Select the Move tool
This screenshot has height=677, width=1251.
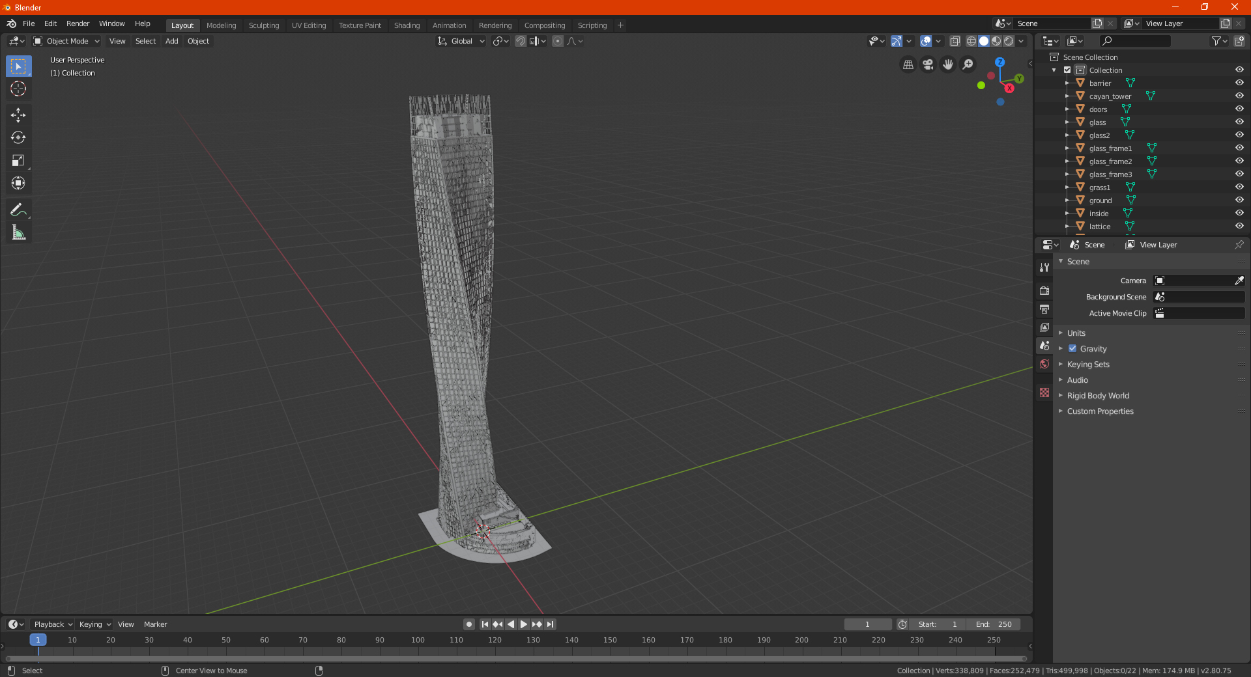(x=18, y=115)
